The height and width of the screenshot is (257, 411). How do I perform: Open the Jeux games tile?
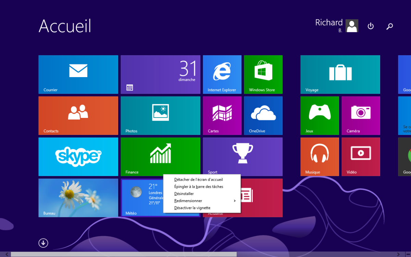pos(320,115)
